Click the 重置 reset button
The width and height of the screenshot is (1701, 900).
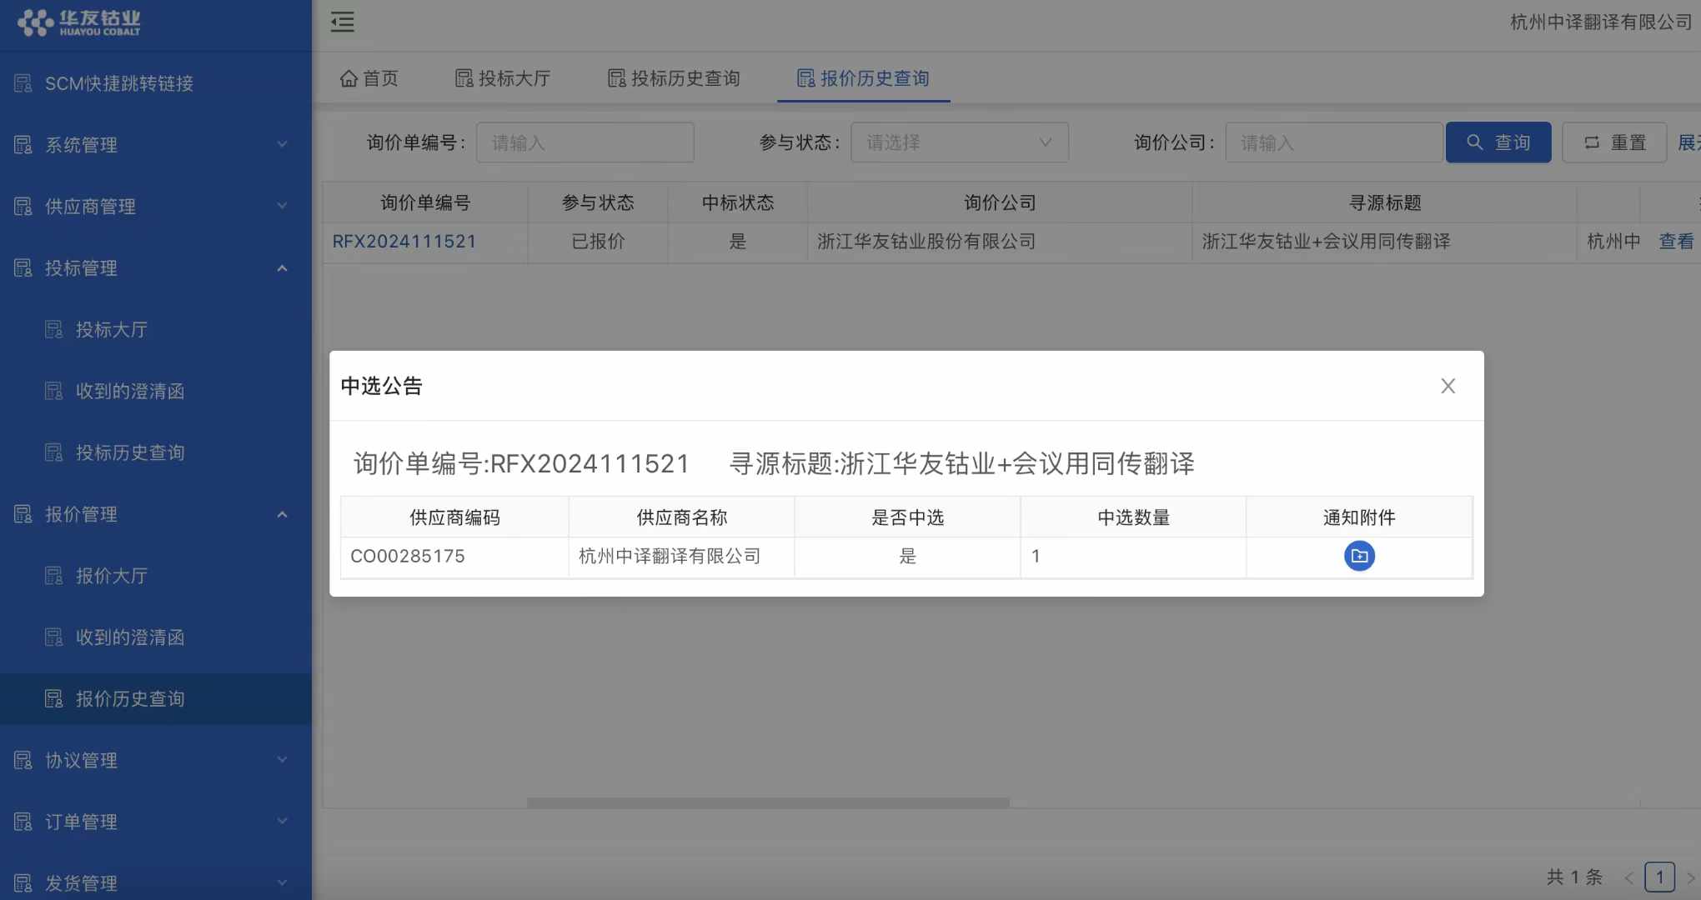[1614, 142]
